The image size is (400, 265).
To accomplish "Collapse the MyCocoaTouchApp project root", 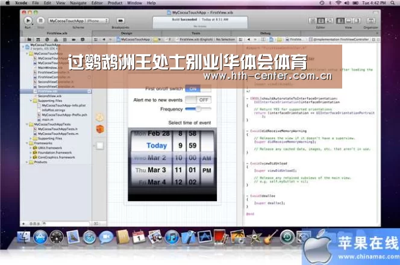I will pos(23,46).
